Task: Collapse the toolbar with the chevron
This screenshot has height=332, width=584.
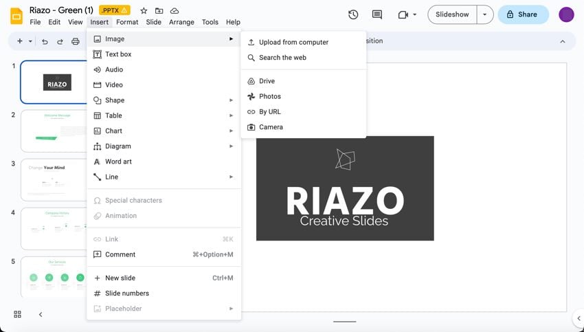Action: [563, 41]
